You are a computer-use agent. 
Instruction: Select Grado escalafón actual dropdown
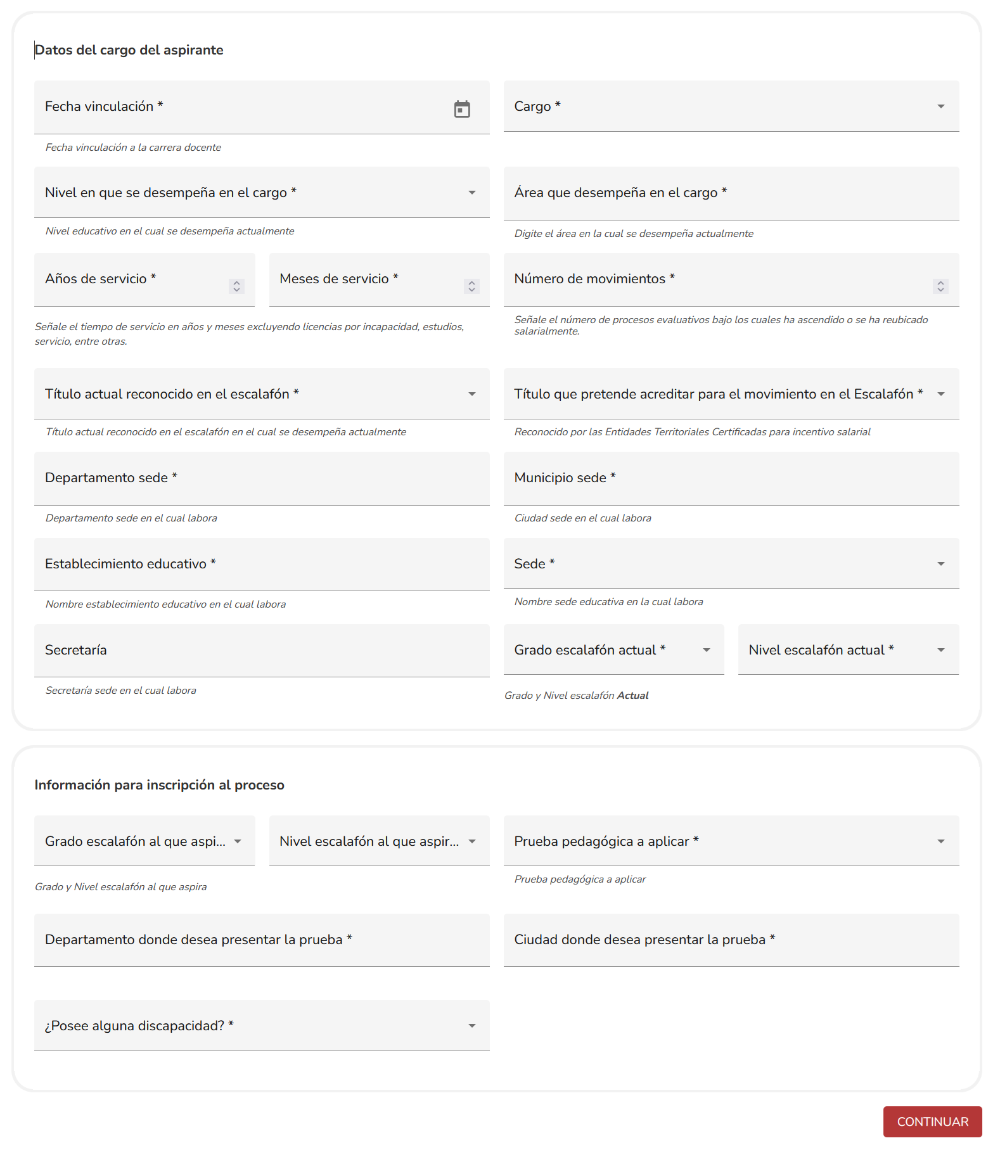pyautogui.click(x=613, y=650)
